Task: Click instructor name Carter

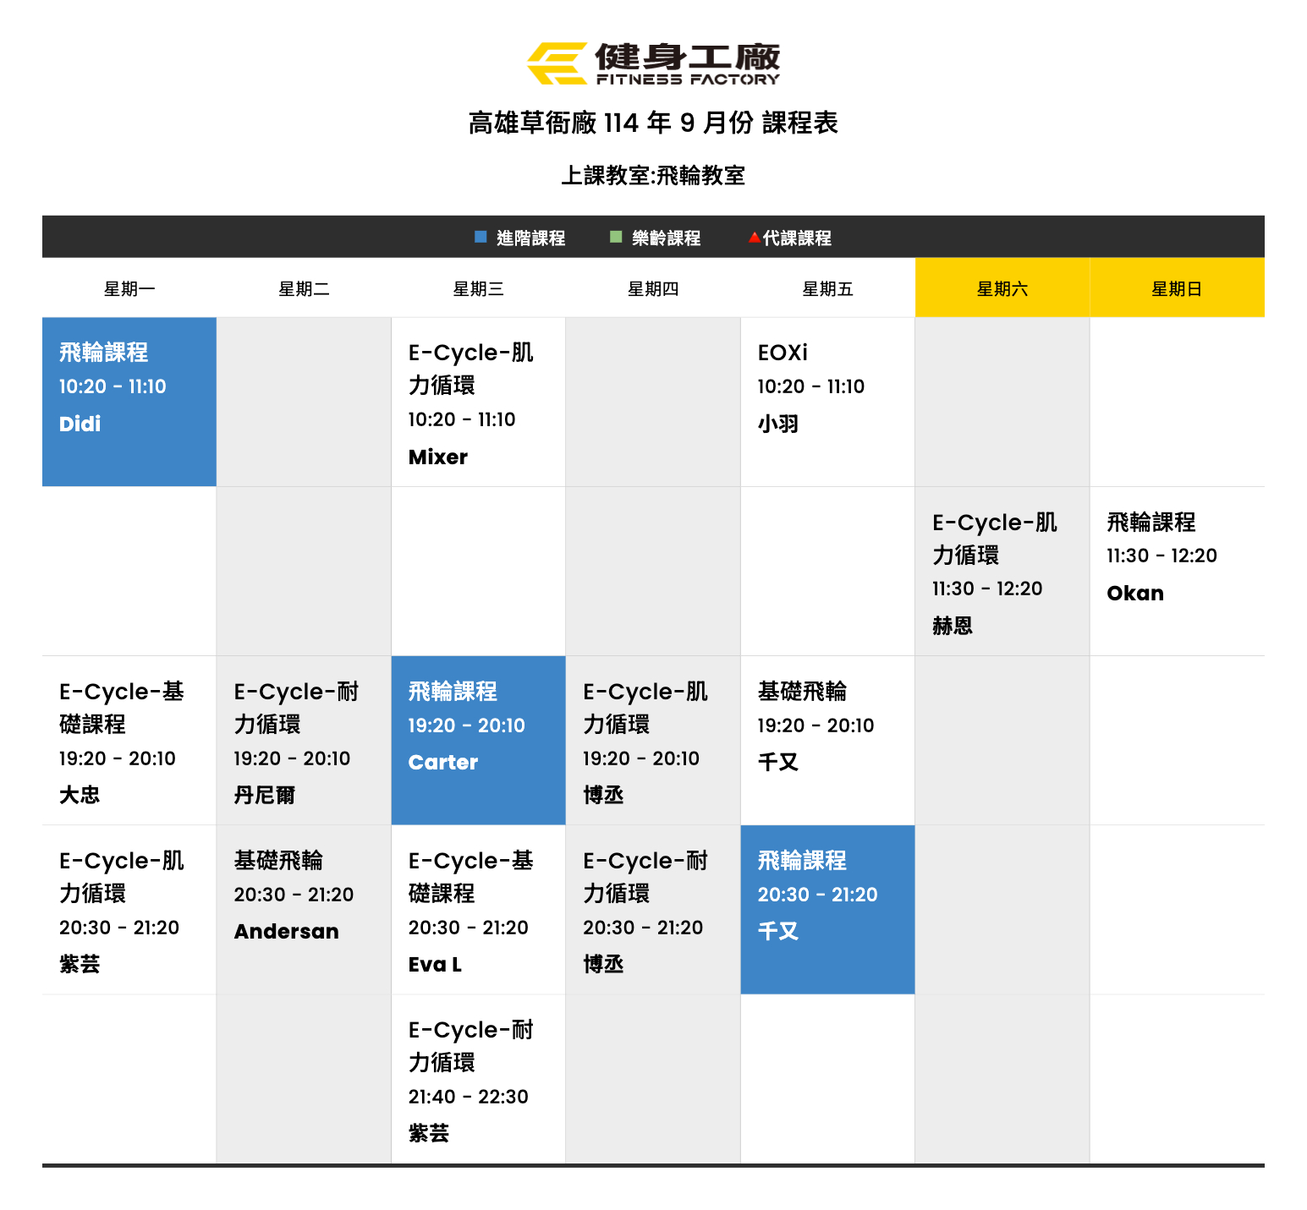Action: tap(443, 762)
